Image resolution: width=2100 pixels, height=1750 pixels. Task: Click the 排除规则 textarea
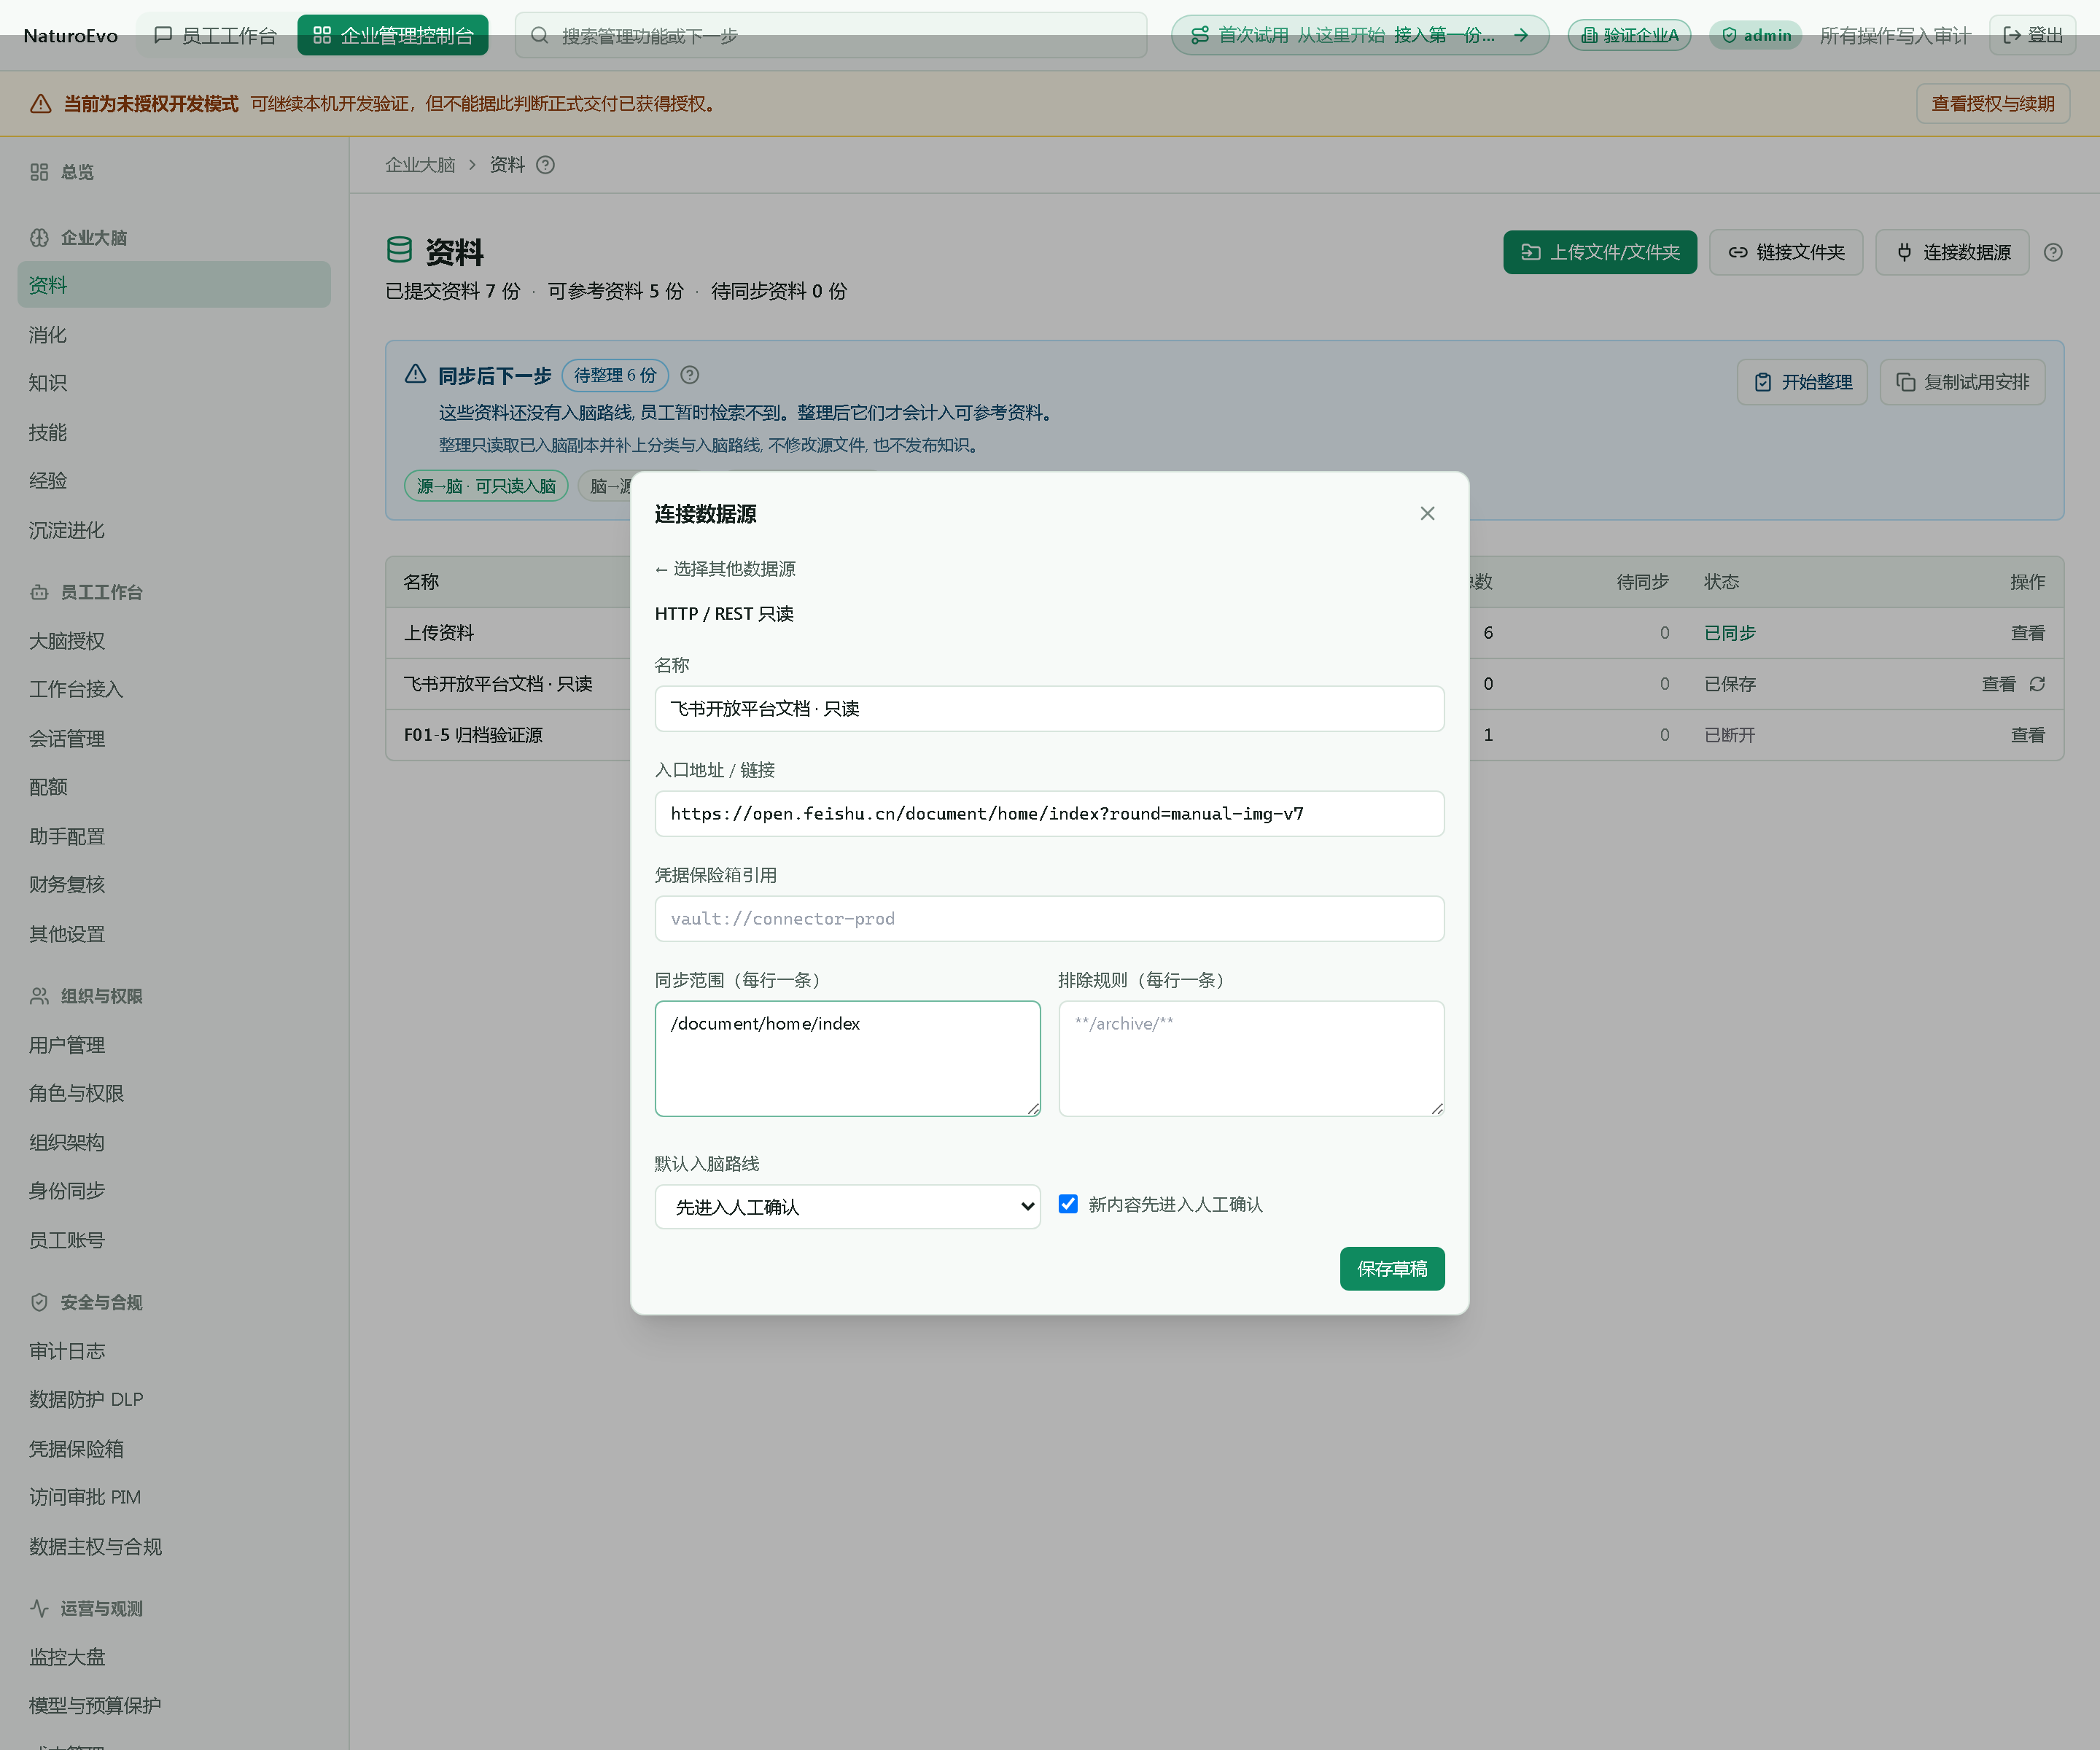pos(1251,1058)
